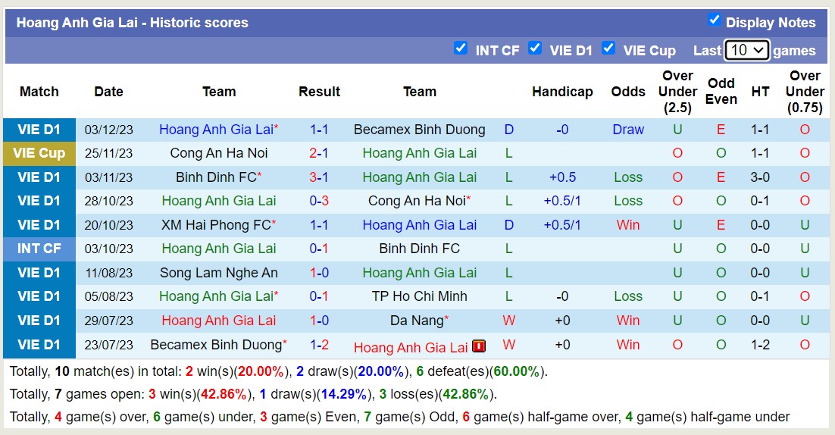Click the Odd Even column header
This screenshot has width=835, height=435.
point(721,91)
